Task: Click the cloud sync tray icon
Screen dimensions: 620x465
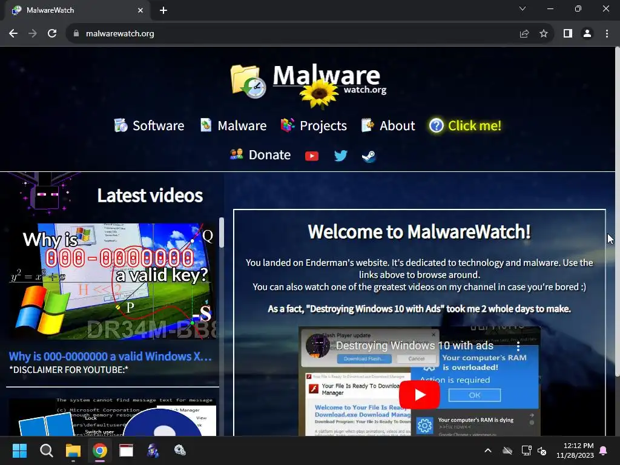Action: pos(507,450)
